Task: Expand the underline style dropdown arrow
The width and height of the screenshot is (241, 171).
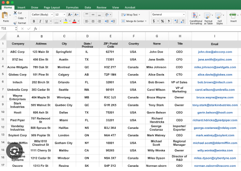Action: (x=51, y=21)
